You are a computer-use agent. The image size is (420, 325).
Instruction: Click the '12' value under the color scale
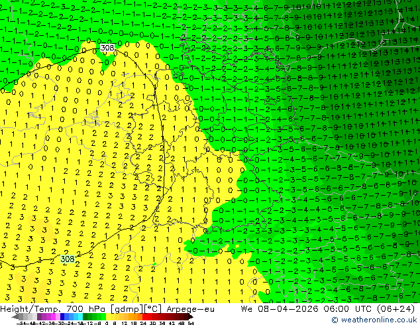coord(124,323)
